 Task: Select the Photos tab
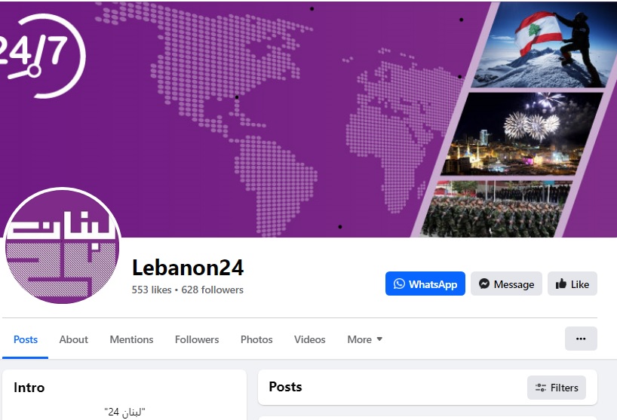point(256,339)
